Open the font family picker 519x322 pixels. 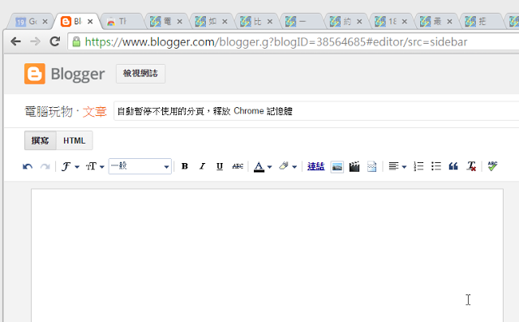(x=71, y=166)
